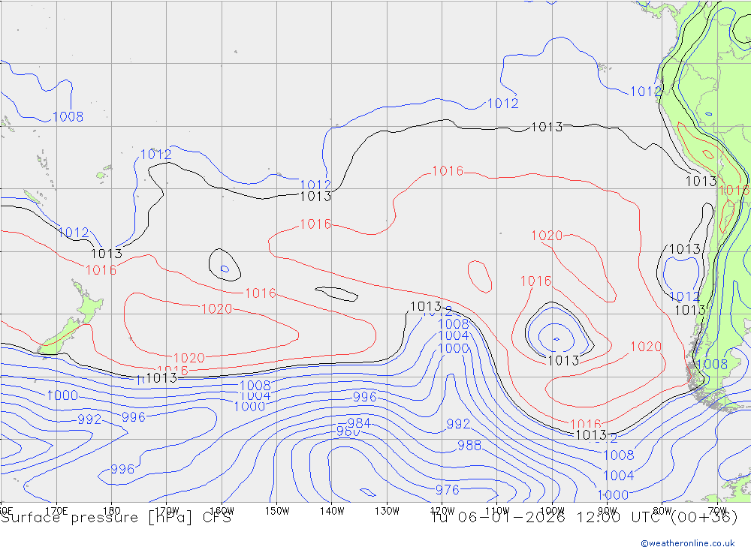The image size is (751, 550).
Task: Click the 1008 label over southern Chile
Action: coord(712,364)
